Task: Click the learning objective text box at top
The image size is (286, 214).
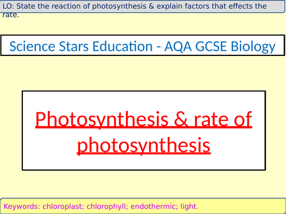Action: click(142, 6)
